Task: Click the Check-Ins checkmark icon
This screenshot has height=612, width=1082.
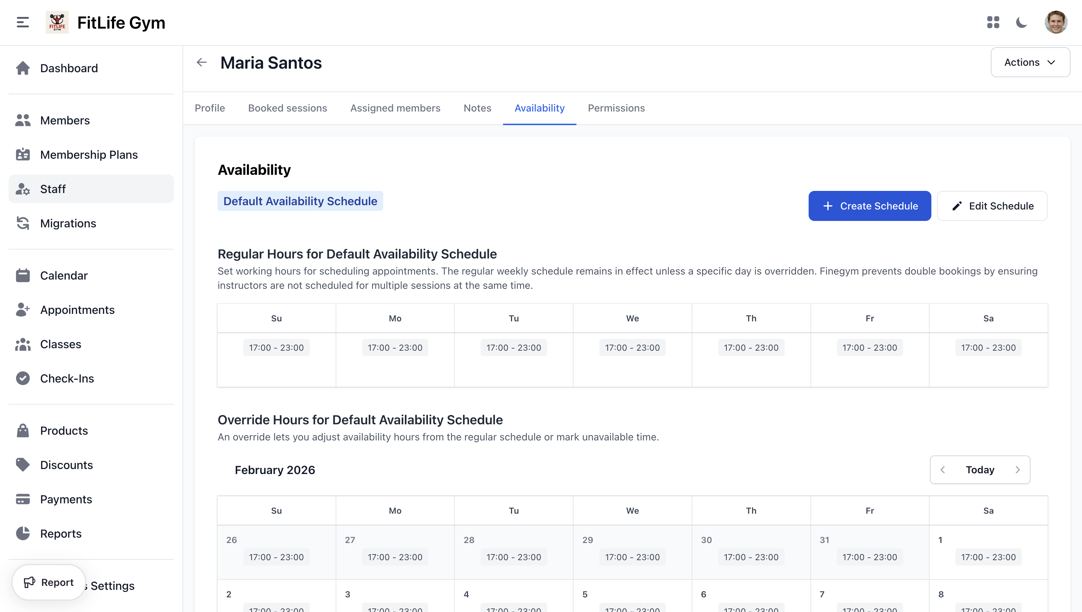Action: click(23, 378)
